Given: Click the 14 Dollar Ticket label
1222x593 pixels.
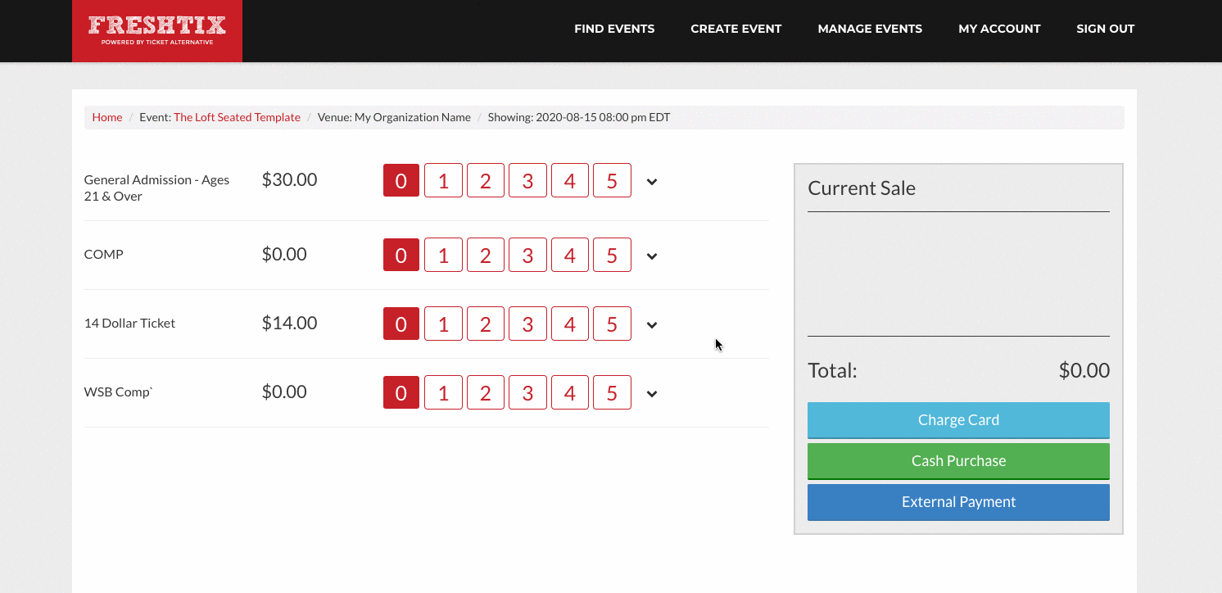Looking at the screenshot, I should coord(129,323).
